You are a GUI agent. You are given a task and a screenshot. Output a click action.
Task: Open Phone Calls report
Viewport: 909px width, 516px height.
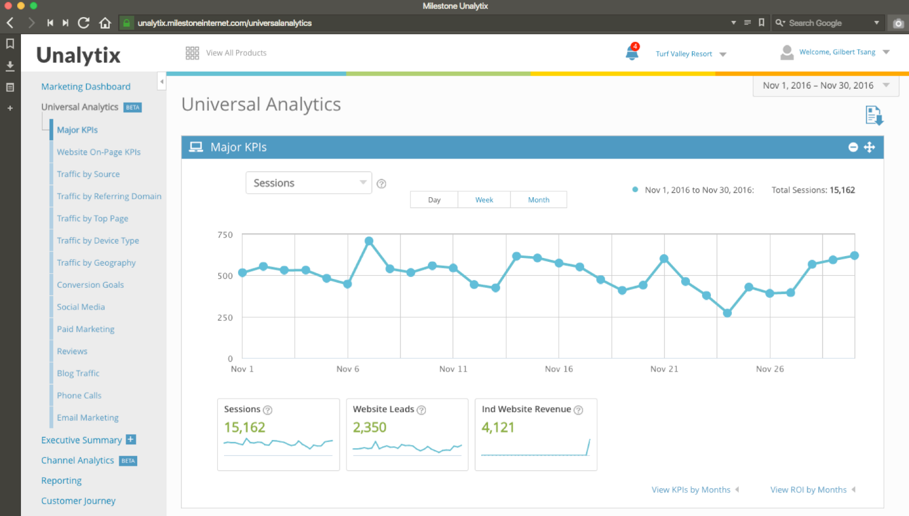pyautogui.click(x=79, y=396)
